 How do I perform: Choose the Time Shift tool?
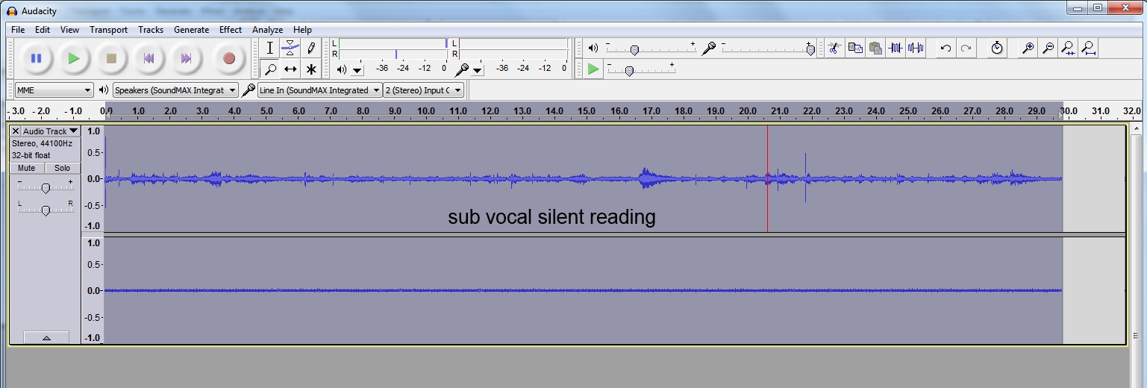tap(290, 69)
